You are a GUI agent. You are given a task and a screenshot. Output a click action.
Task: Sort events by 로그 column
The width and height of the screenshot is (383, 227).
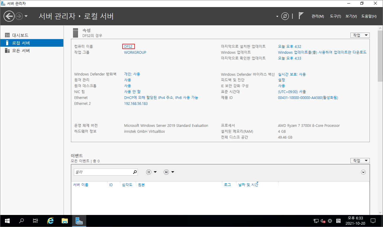(x=227, y=185)
